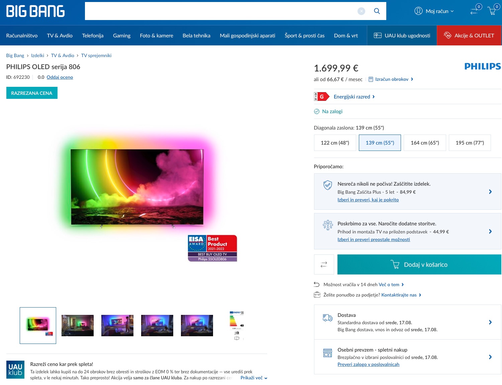Select 139 cm (55") screen size

[380, 143]
